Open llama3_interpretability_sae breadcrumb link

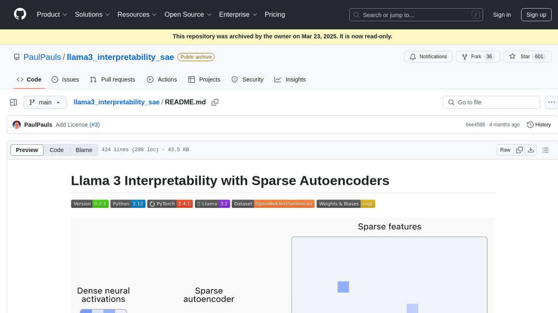click(117, 102)
